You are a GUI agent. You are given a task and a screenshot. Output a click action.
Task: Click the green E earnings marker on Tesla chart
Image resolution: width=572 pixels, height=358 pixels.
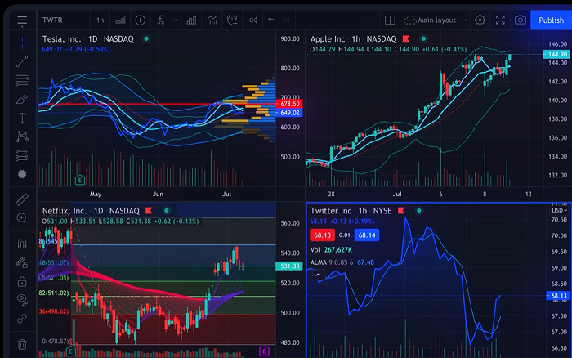click(x=80, y=180)
